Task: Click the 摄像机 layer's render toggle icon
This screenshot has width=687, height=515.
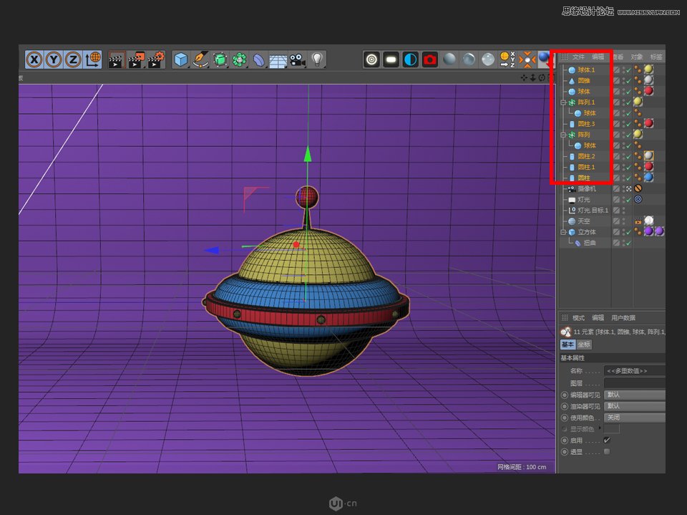Action: click(627, 188)
